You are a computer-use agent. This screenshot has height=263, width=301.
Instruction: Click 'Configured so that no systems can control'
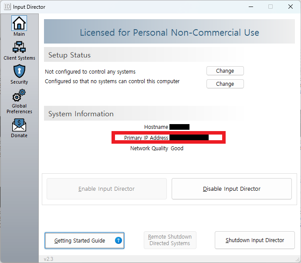(112, 81)
